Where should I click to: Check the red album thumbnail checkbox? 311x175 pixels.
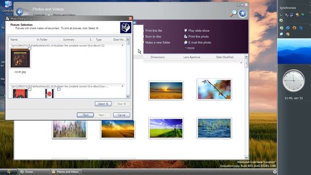pyautogui.click(x=30, y=89)
